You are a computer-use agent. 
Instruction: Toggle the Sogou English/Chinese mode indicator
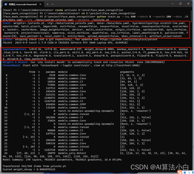tap(185, 172)
